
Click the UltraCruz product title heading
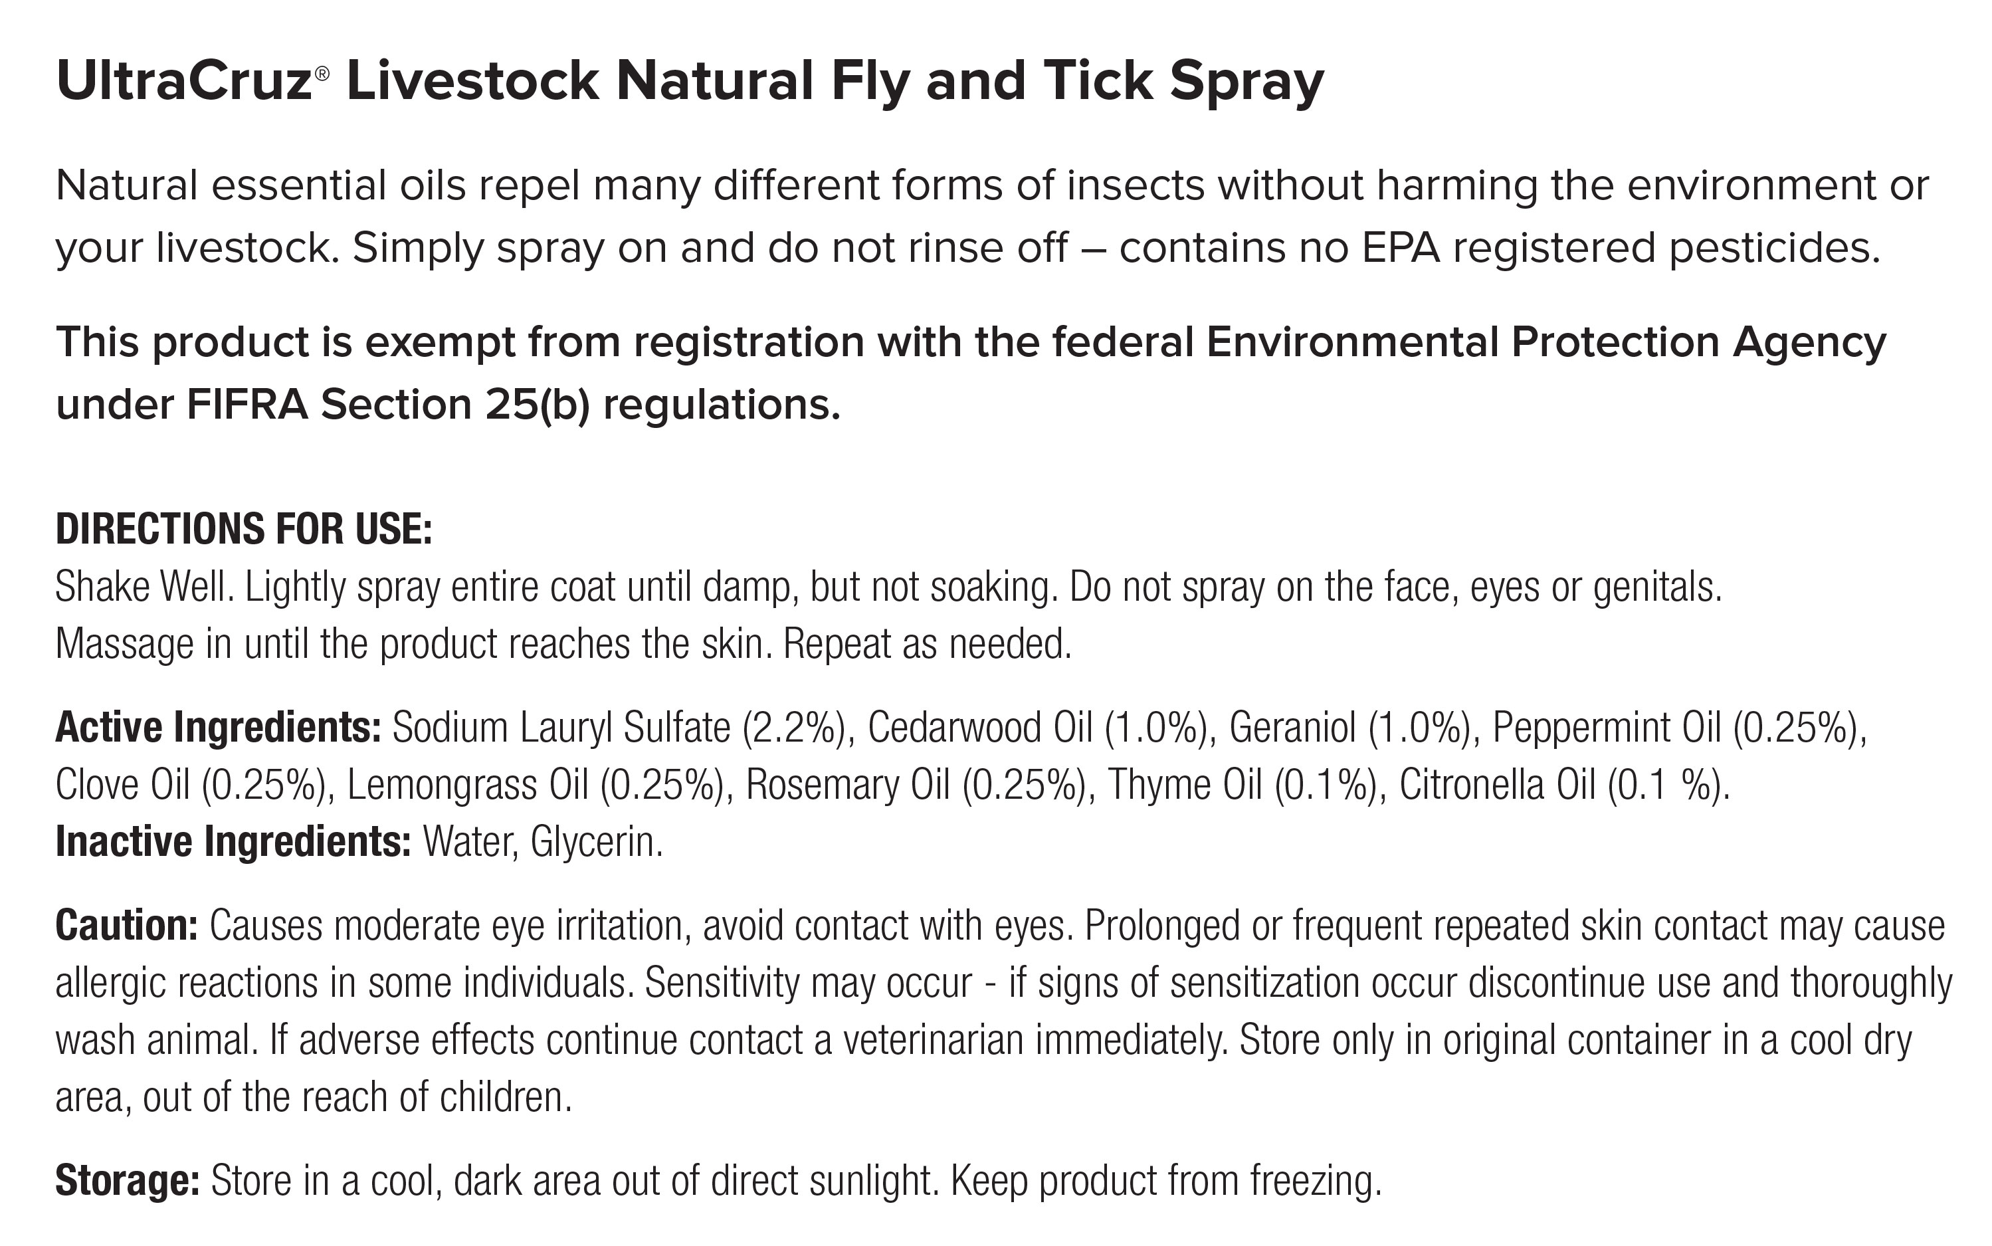[x=689, y=82]
